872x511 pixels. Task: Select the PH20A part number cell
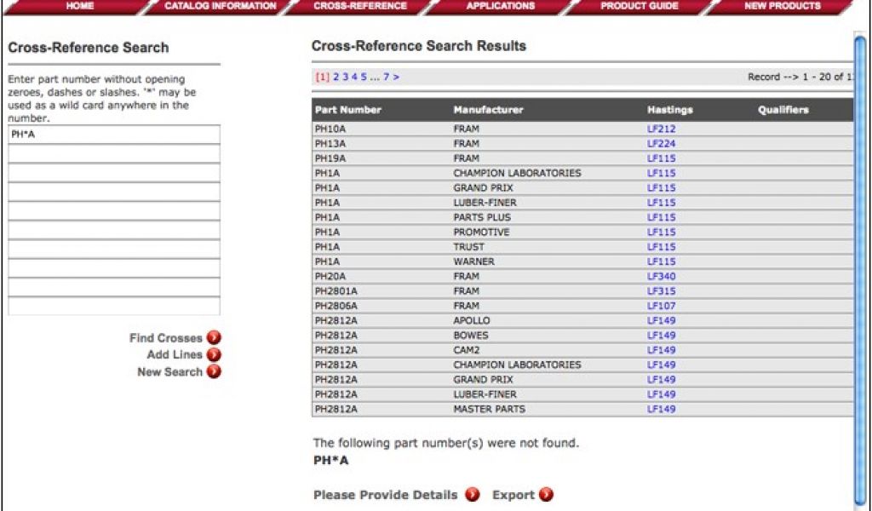(330, 276)
